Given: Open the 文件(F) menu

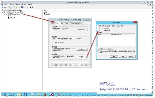Looking at the screenshot, I should pos(6,5).
